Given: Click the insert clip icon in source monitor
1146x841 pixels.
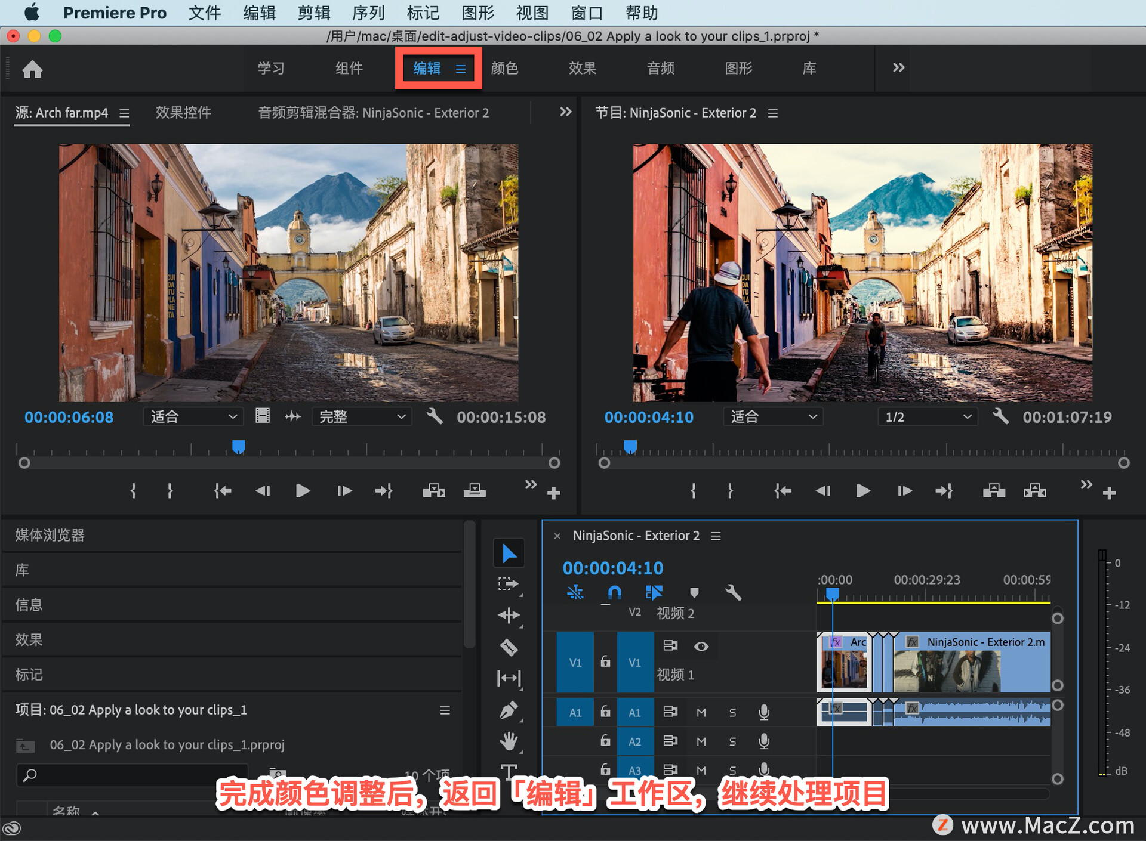Looking at the screenshot, I should (x=438, y=491).
